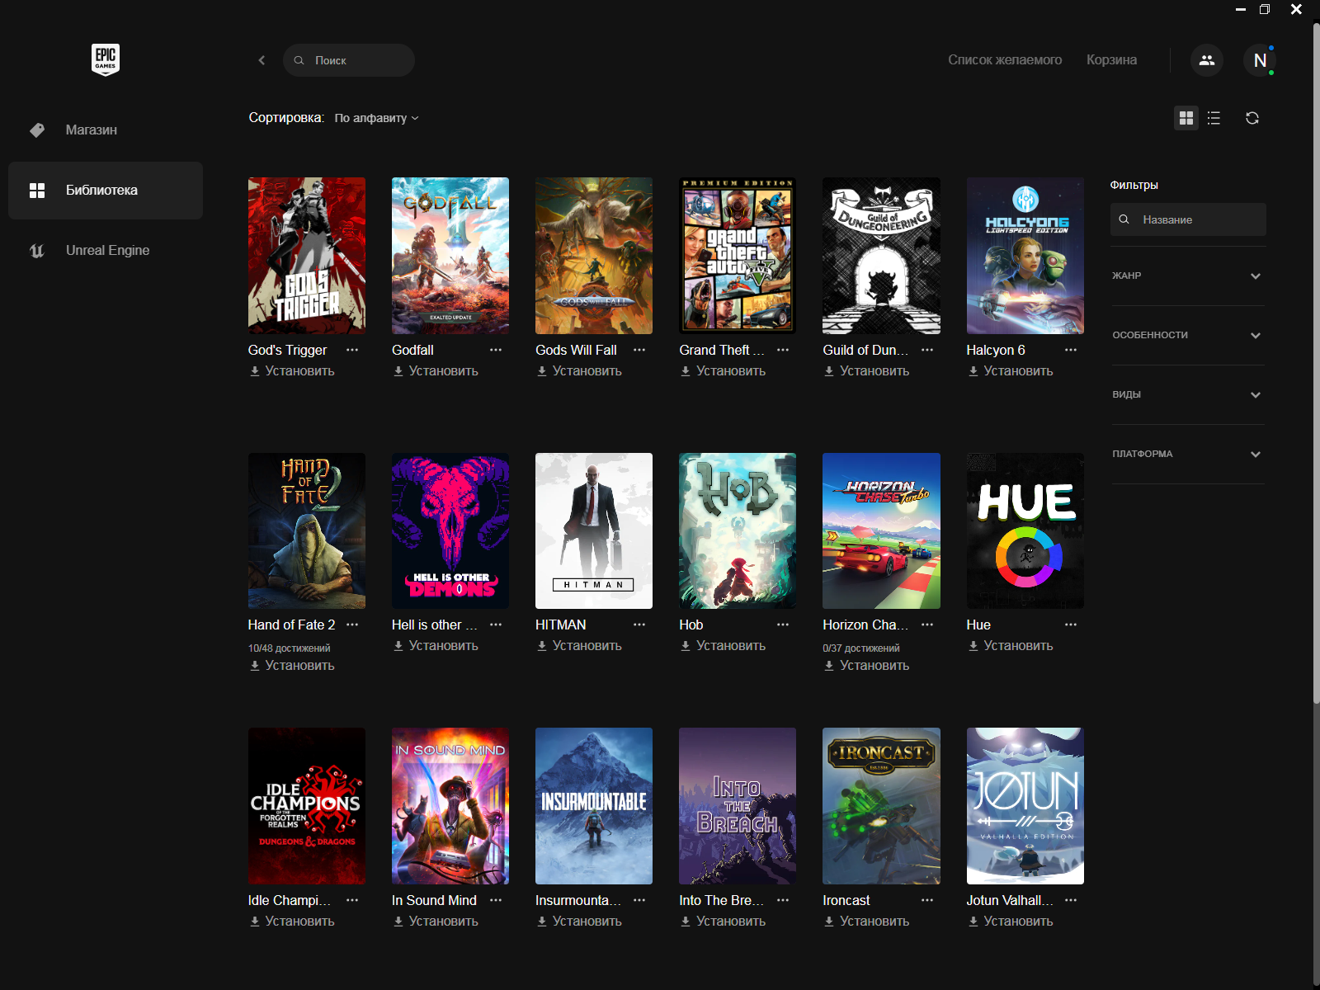Install Jotun Valhalla Edition
The height and width of the screenshot is (990, 1320).
pyautogui.click(x=1011, y=922)
